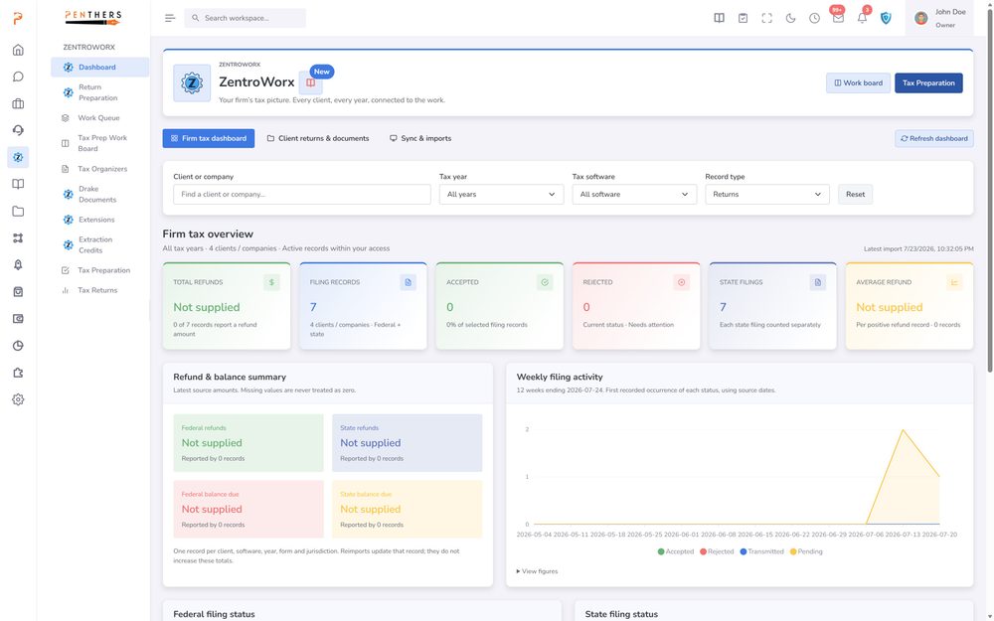
Task: Open the headset support icon in the left rail
Action: pyautogui.click(x=18, y=130)
